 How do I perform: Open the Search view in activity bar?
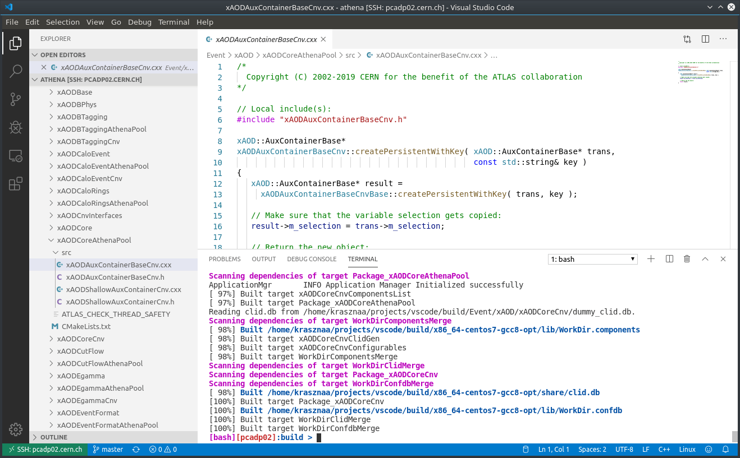tap(16, 71)
